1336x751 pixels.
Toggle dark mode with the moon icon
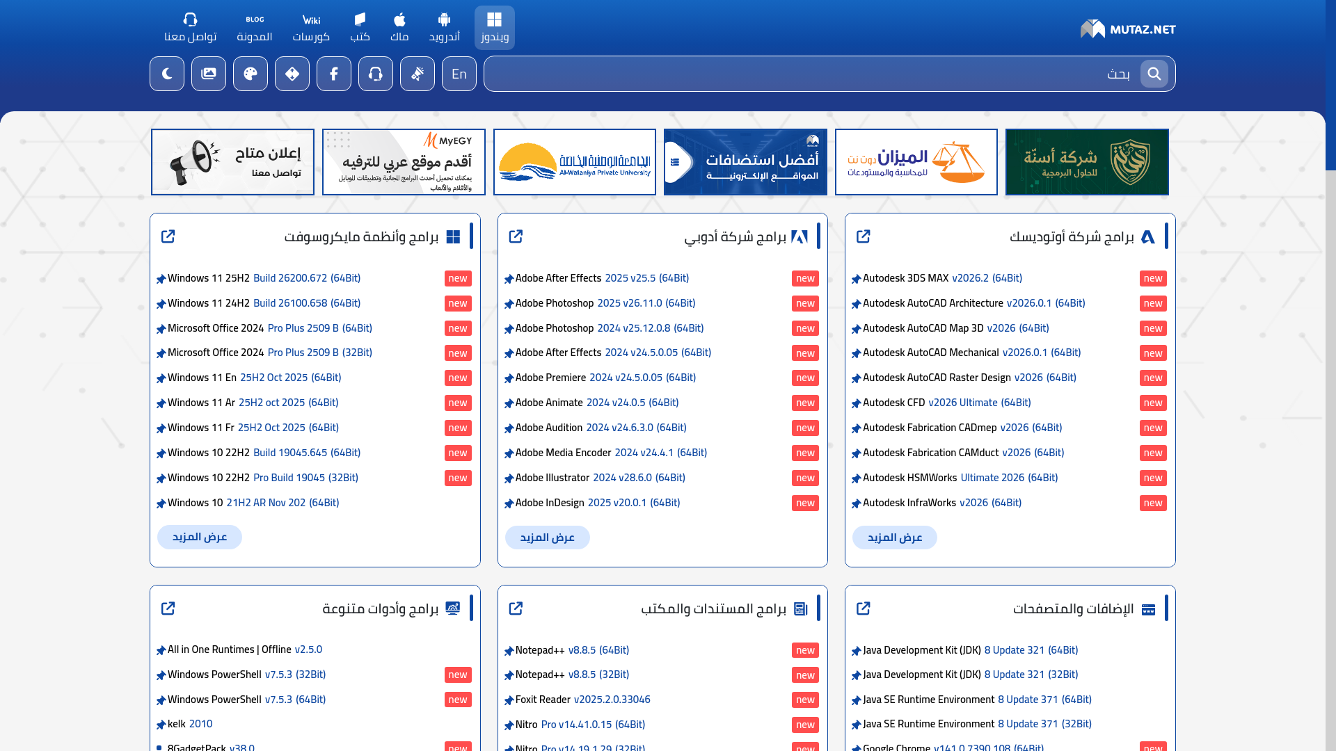coord(167,74)
